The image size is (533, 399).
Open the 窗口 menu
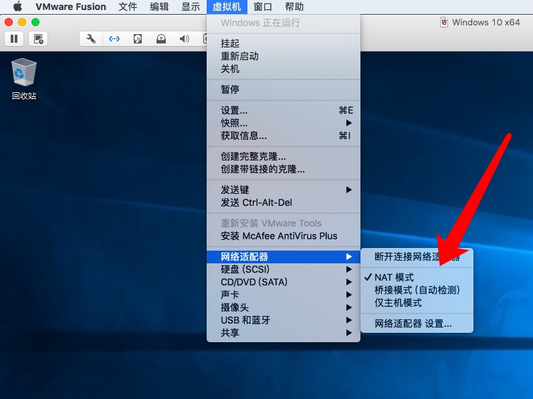(263, 7)
